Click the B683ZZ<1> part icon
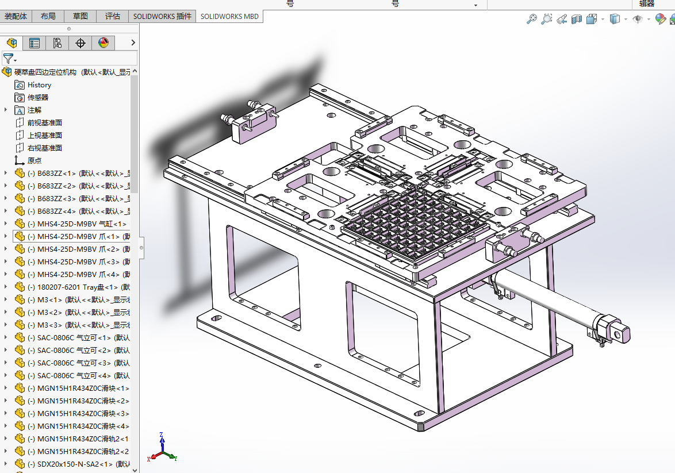 (x=20, y=174)
